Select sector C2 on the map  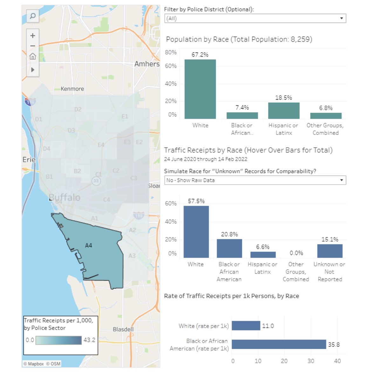tap(116, 171)
